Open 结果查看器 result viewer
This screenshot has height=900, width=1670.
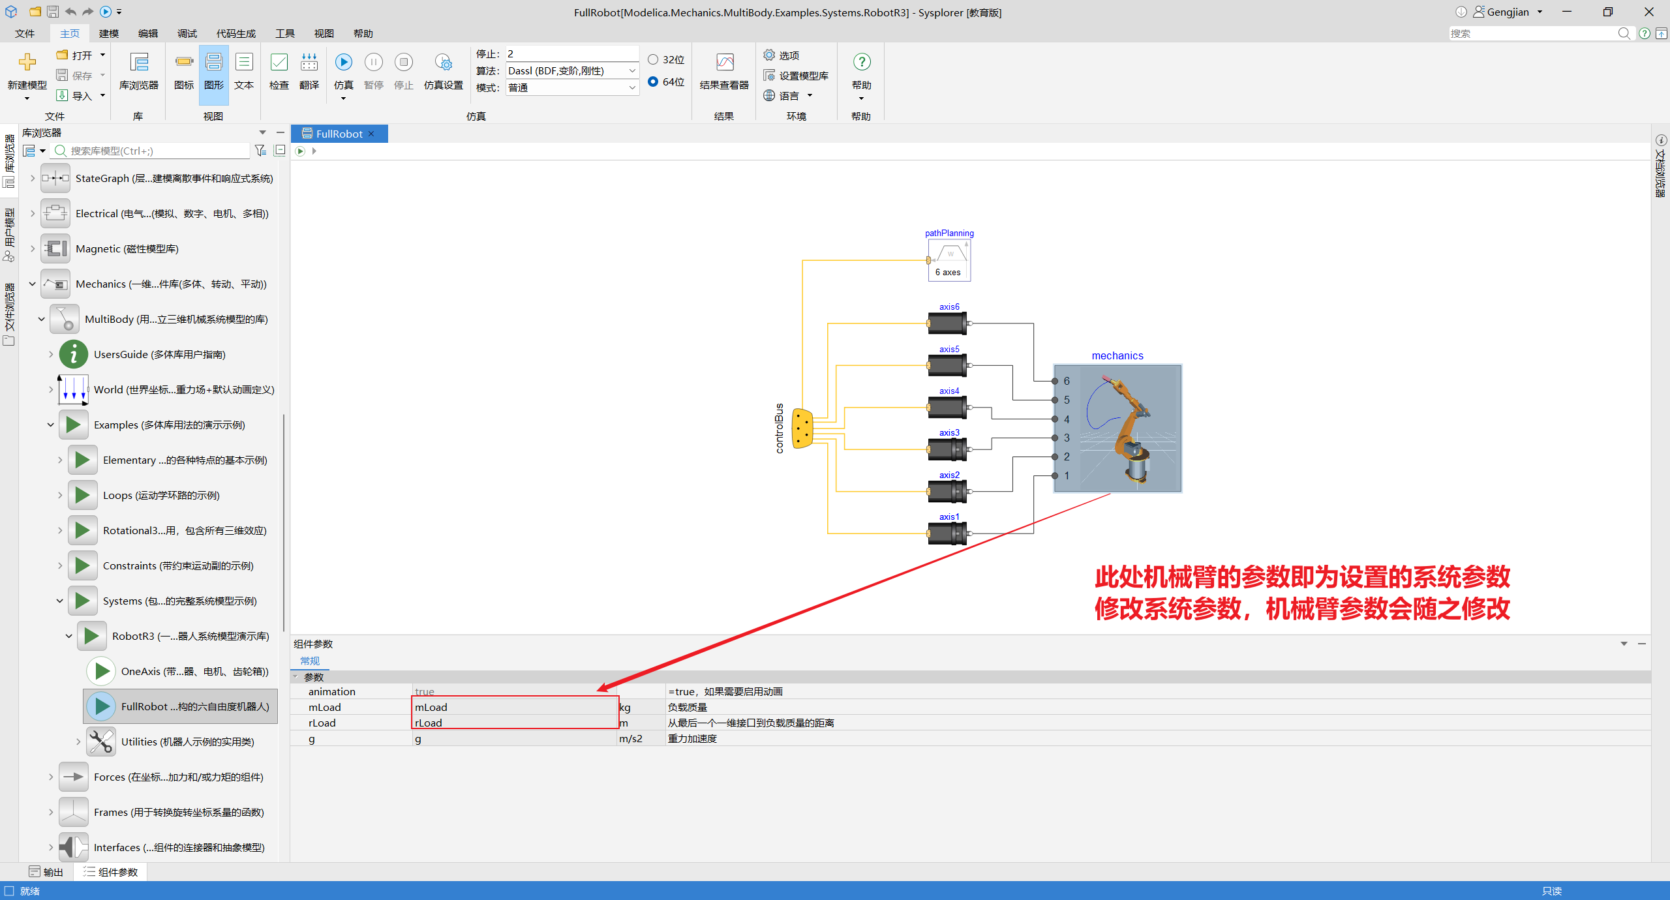(724, 71)
